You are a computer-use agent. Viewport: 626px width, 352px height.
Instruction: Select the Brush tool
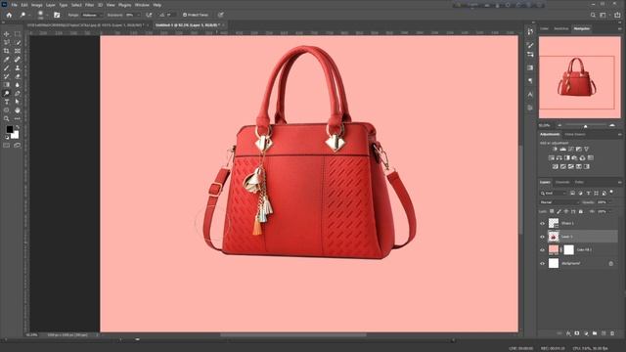7,67
